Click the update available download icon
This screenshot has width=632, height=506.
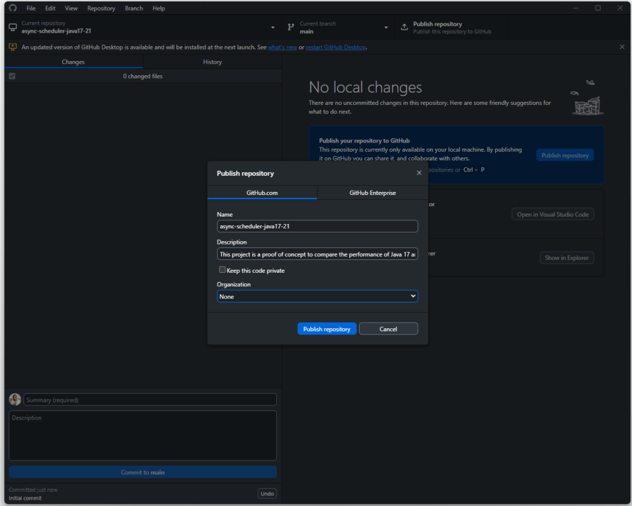point(12,47)
